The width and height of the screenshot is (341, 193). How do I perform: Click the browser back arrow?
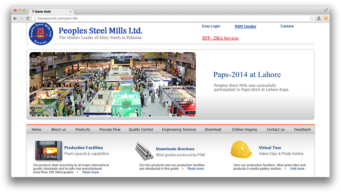pyautogui.click(x=15, y=18)
